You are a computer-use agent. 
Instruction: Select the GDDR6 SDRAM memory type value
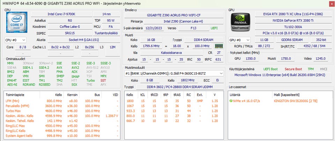[x=292, y=40]
